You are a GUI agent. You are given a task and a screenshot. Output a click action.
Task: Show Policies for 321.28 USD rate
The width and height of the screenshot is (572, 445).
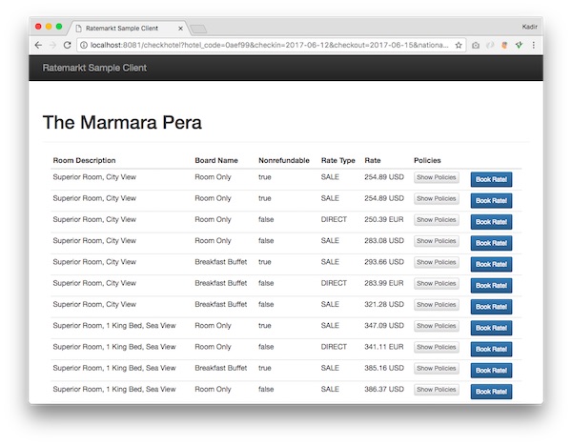coord(437,304)
